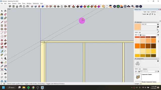This screenshot has width=161, height=90.
Task: Select the Circle tool
Action: 2,29
